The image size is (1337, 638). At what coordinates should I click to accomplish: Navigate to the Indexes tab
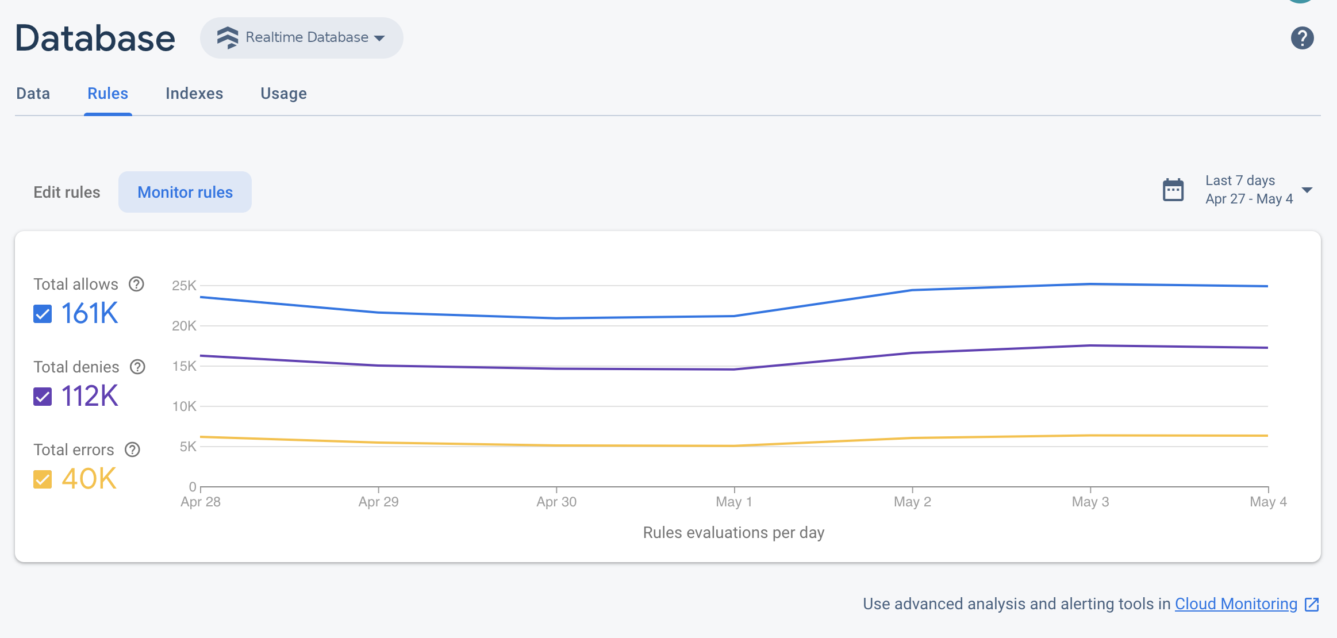194,93
